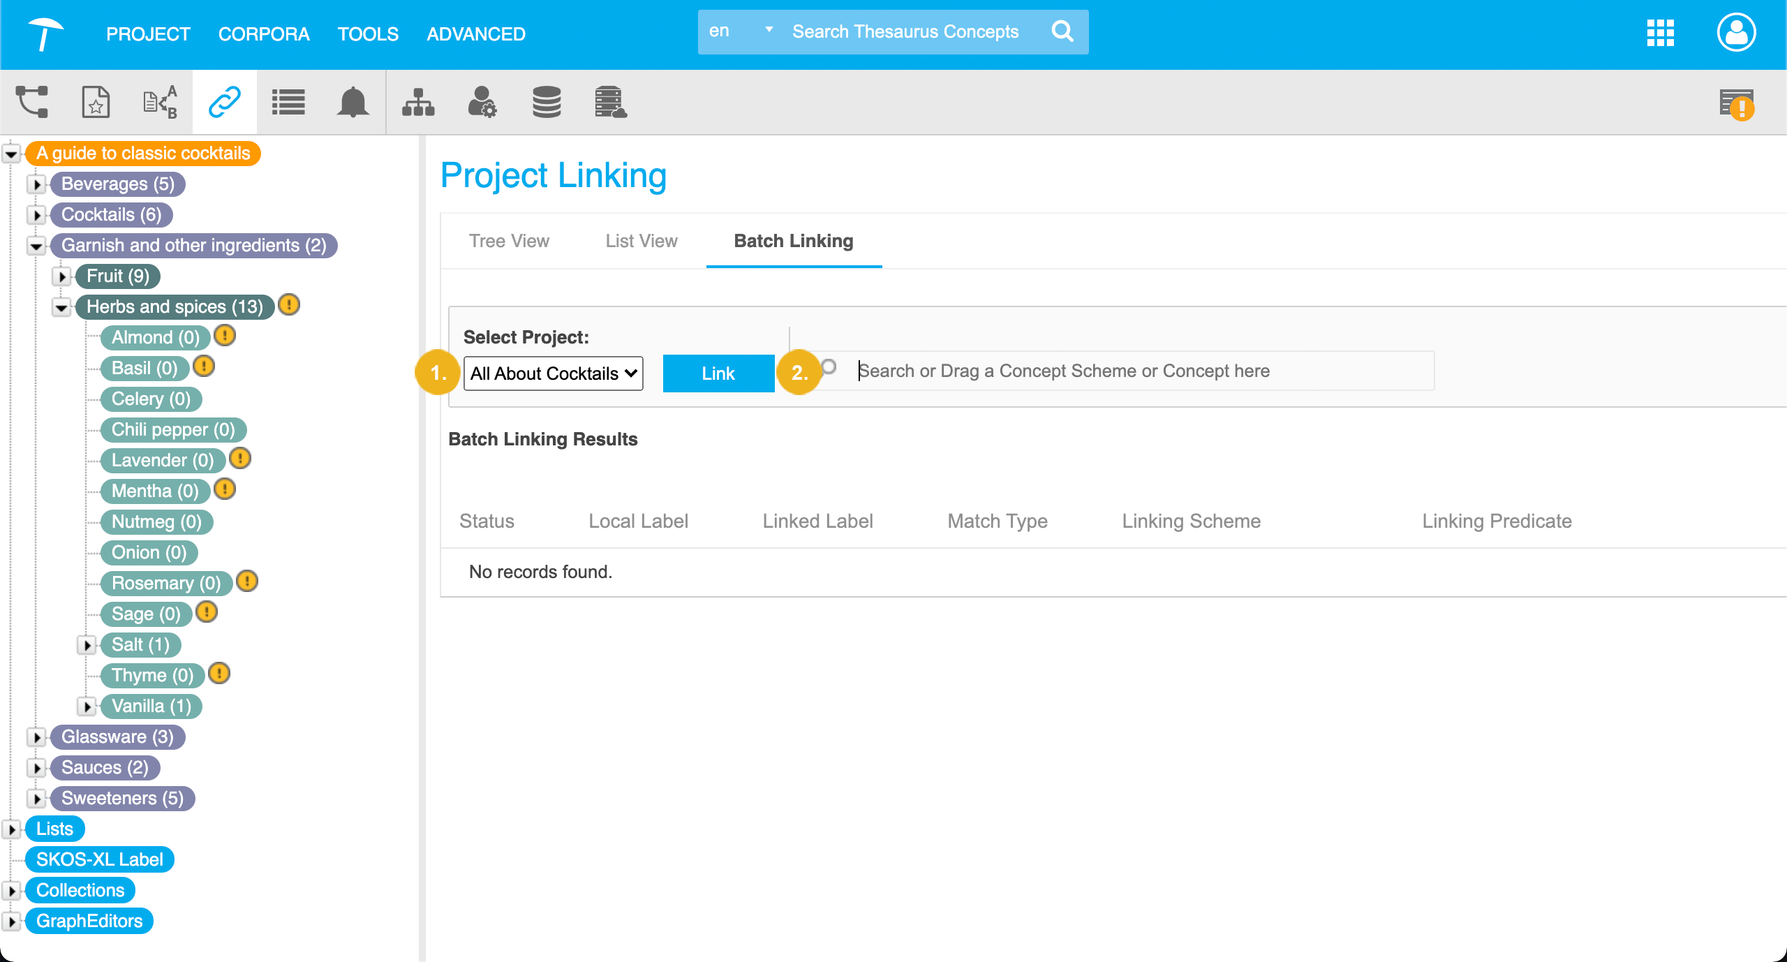Open the All About Cocktails project dropdown
The image size is (1787, 962).
[552, 373]
